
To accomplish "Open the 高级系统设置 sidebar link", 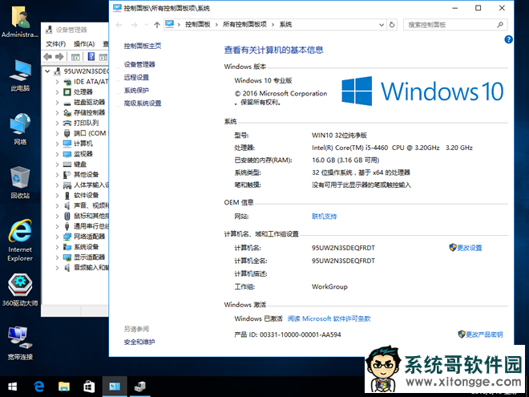I will click(143, 103).
